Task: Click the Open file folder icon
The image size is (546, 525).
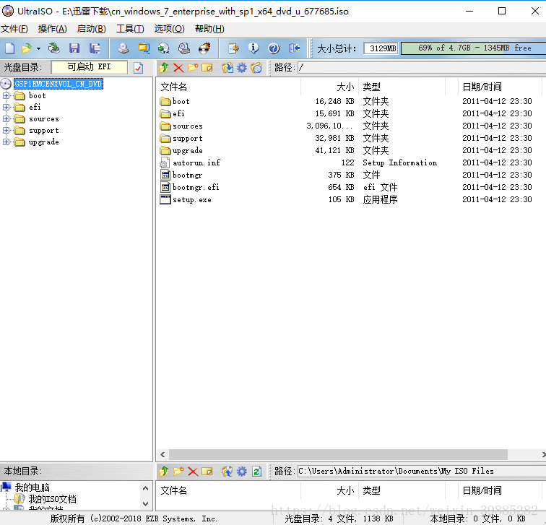Action: [x=27, y=48]
